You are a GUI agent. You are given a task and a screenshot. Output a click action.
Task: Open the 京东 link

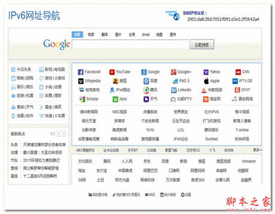tap(147, 161)
